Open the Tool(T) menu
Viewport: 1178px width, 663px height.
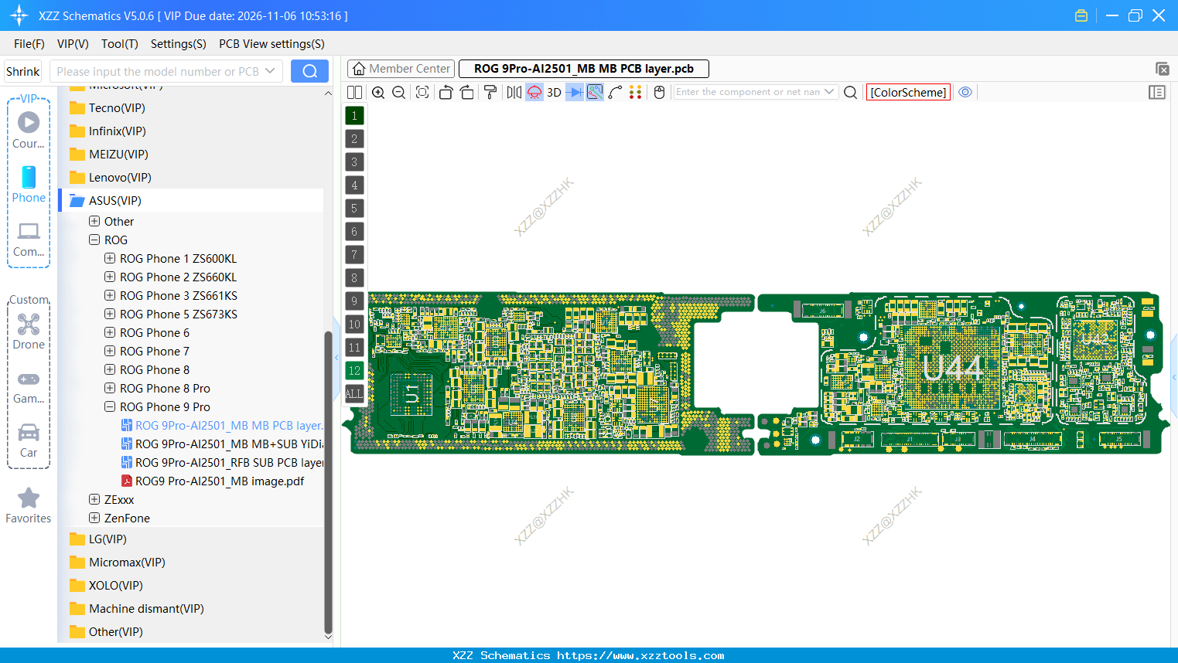click(119, 44)
